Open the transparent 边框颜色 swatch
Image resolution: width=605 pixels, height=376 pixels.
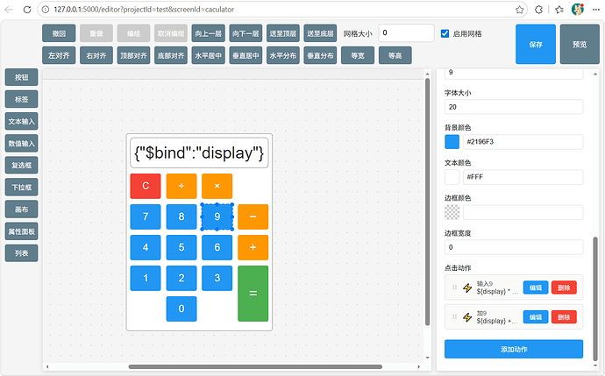[452, 212]
